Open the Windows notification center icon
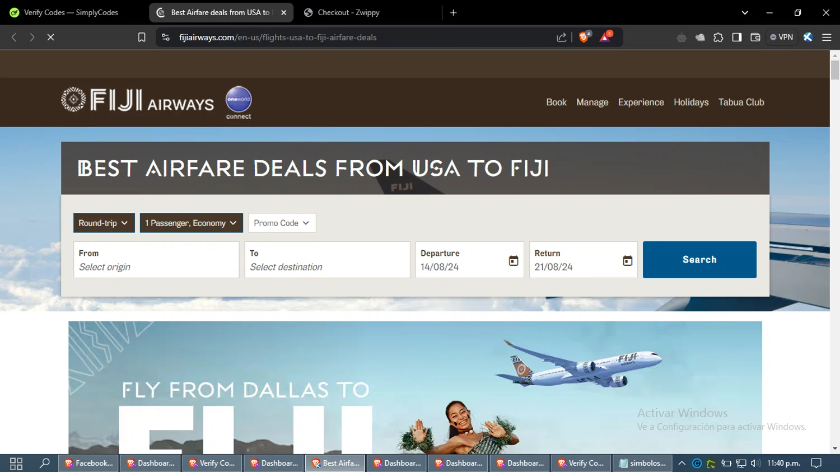The width and height of the screenshot is (840, 472). [x=816, y=463]
